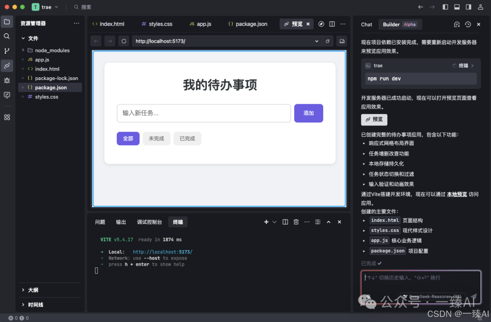Open the Debug bug icon in sidebar
The height and width of the screenshot is (322, 491).
click(7, 80)
